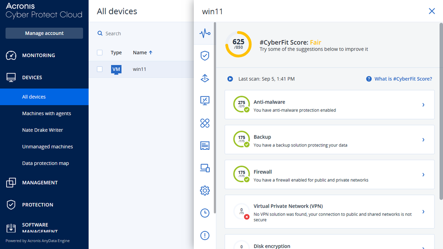The width and height of the screenshot is (443, 249).
Task: Expand the Anti-malware score details
Action: (x=423, y=105)
